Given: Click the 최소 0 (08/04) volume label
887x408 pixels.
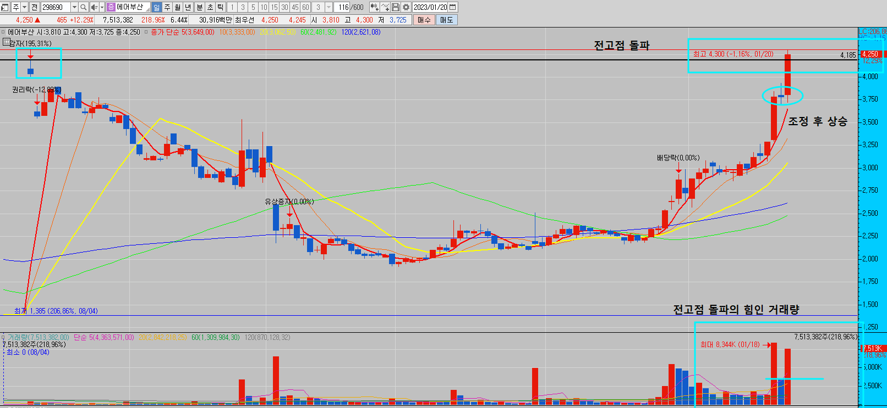Looking at the screenshot, I should [x=28, y=352].
